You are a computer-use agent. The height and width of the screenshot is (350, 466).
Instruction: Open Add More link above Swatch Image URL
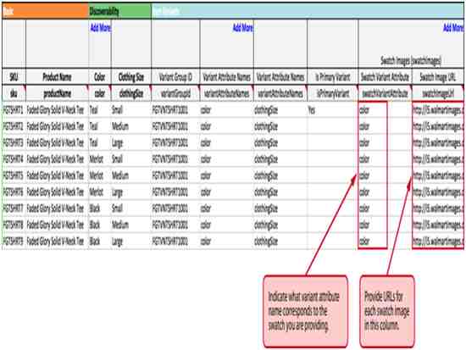453,28
